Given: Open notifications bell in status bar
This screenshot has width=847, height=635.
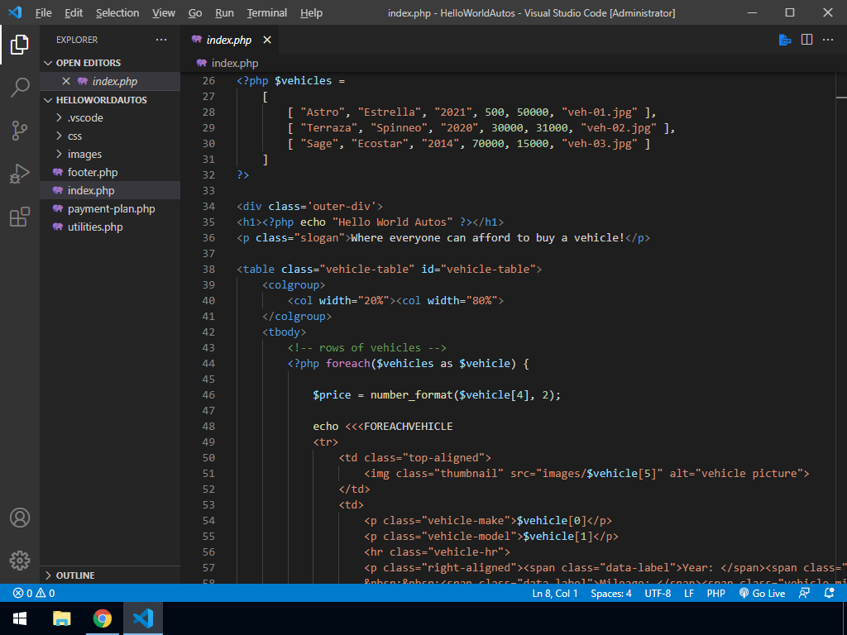Looking at the screenshot, I should pos(829,593).
